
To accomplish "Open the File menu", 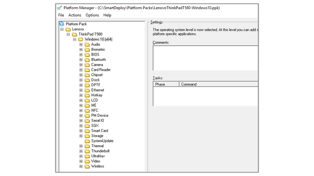I will tap(61, 15).
